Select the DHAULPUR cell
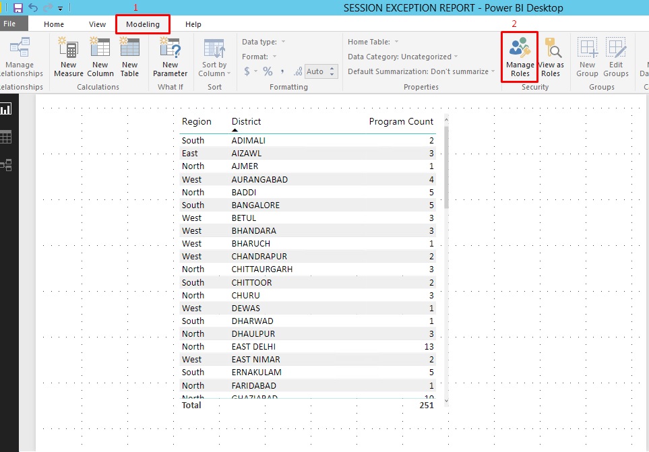The height and width of the screenshot is (452, 649). (x=253, y=334)
